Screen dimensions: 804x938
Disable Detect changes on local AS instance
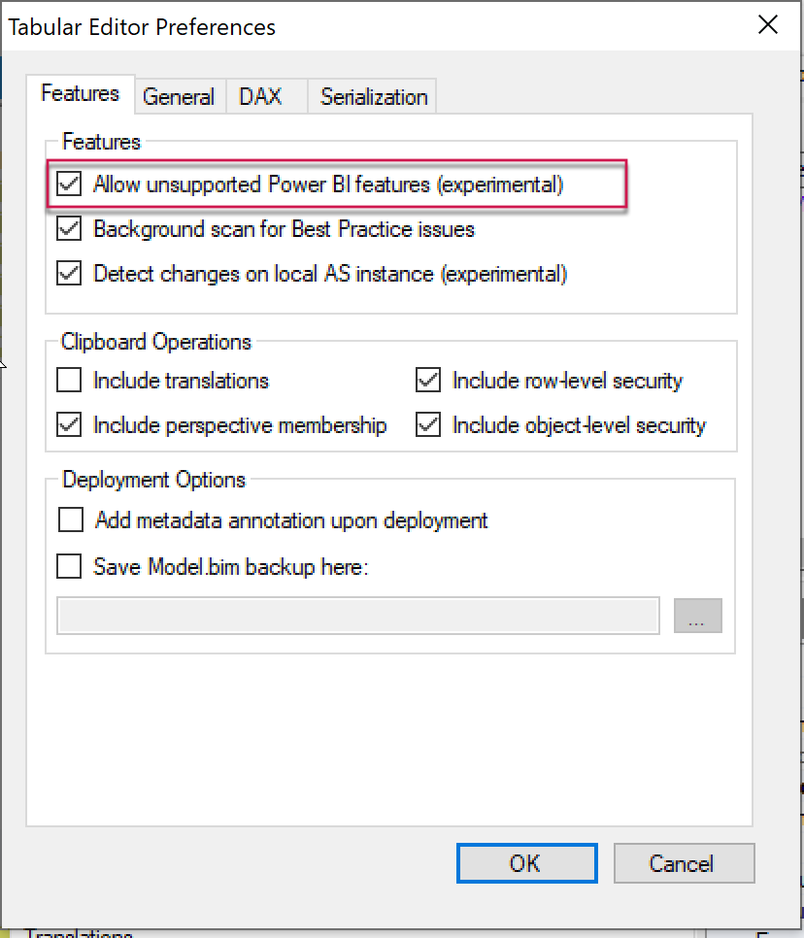pos(69,274)
